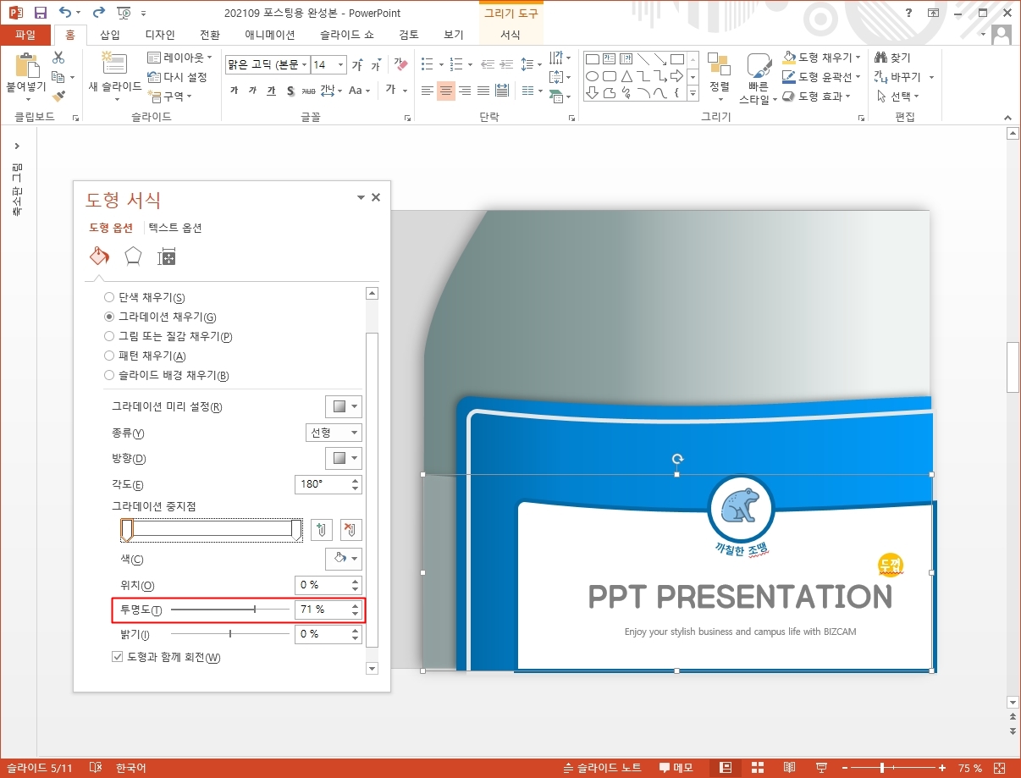1021x778 pixels.
Task: Click the 밝기 brightness slider
Action: click(x=229, y=633)
